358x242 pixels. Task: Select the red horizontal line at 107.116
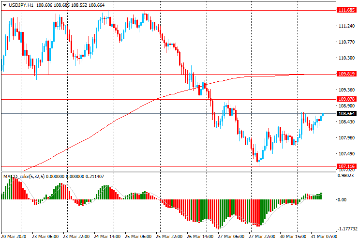coord(169,166)
